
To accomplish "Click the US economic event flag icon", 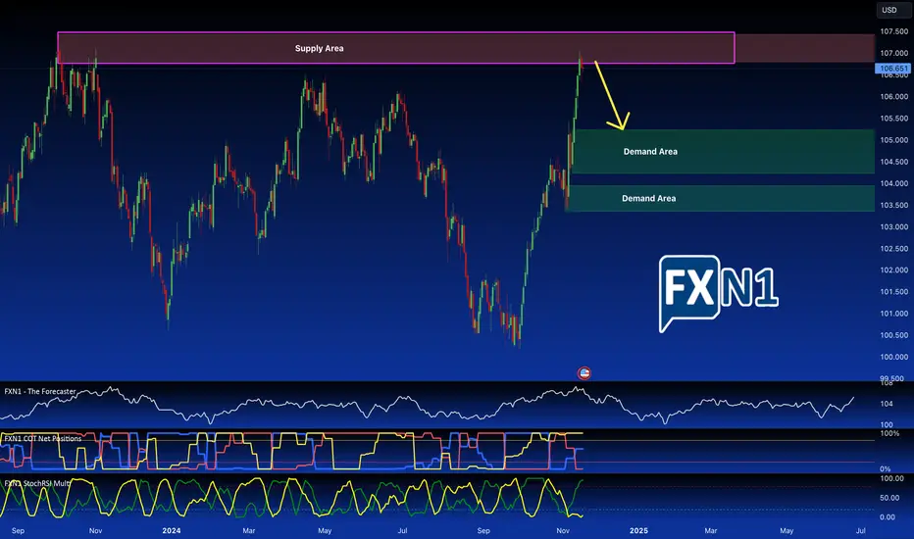I will pos(584,373).
